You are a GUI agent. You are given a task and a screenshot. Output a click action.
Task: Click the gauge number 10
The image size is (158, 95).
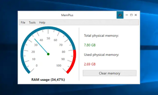[34, 59]
